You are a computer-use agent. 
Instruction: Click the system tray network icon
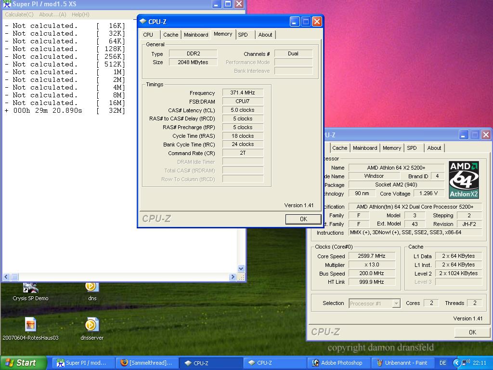466,362
